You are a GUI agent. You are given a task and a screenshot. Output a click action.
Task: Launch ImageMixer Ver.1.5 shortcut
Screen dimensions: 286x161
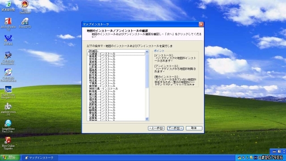8,126
